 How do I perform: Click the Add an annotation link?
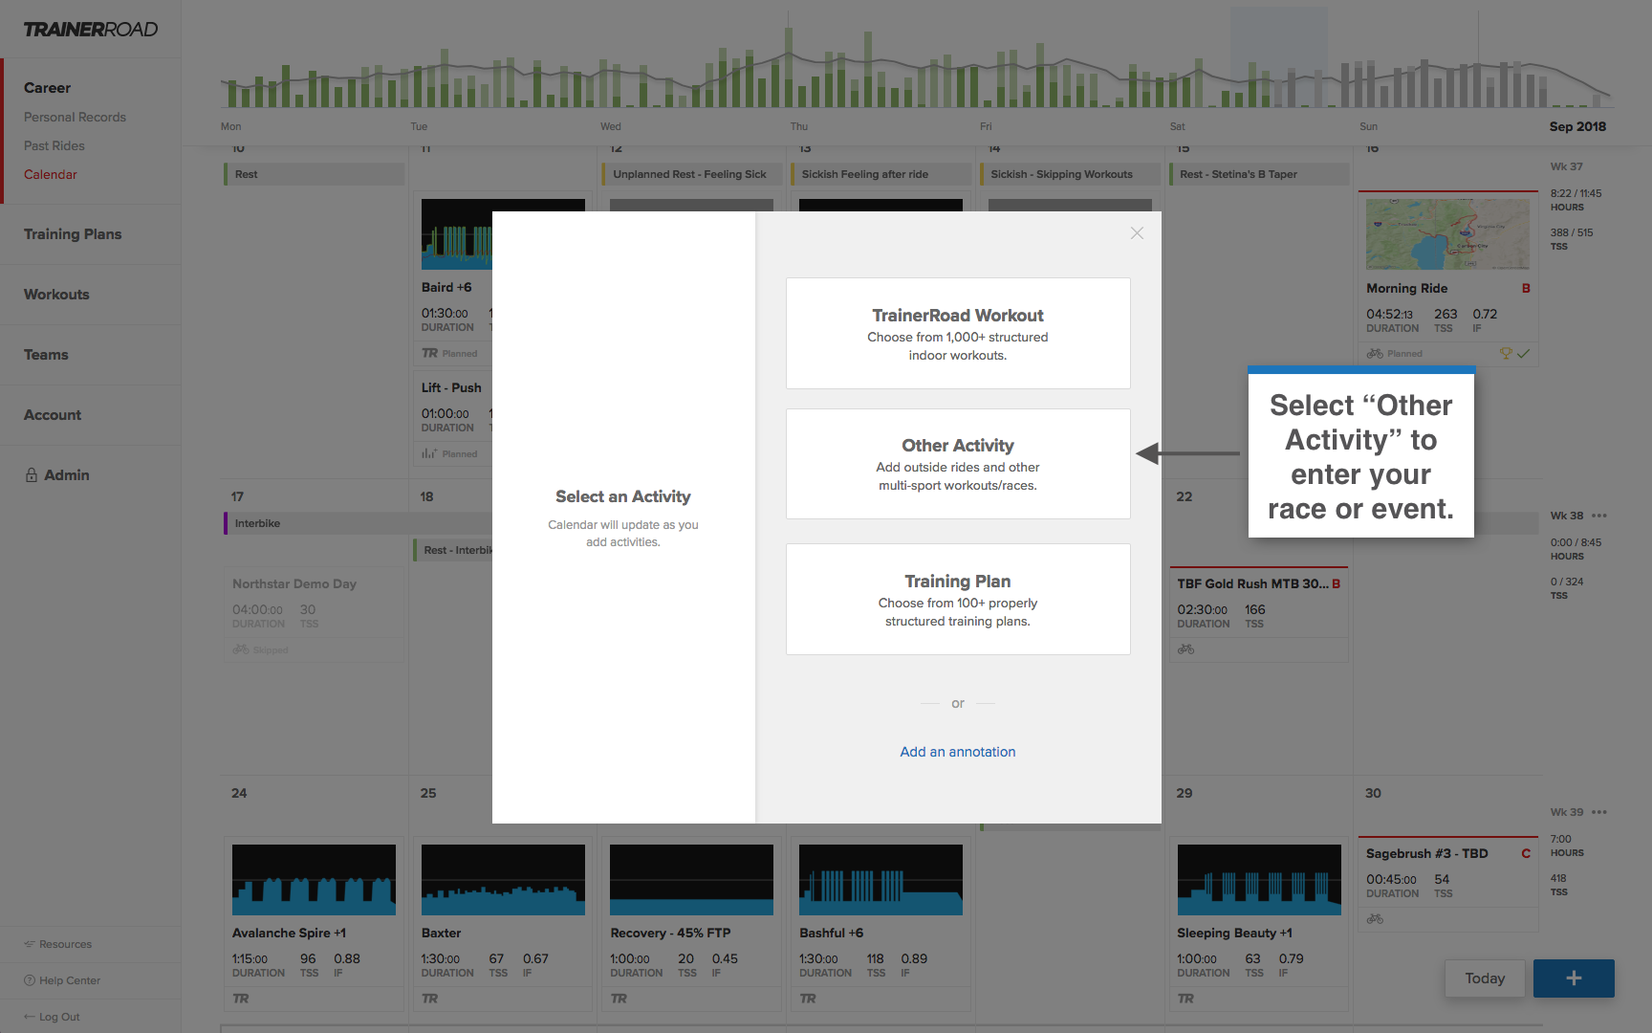[958, 752]
